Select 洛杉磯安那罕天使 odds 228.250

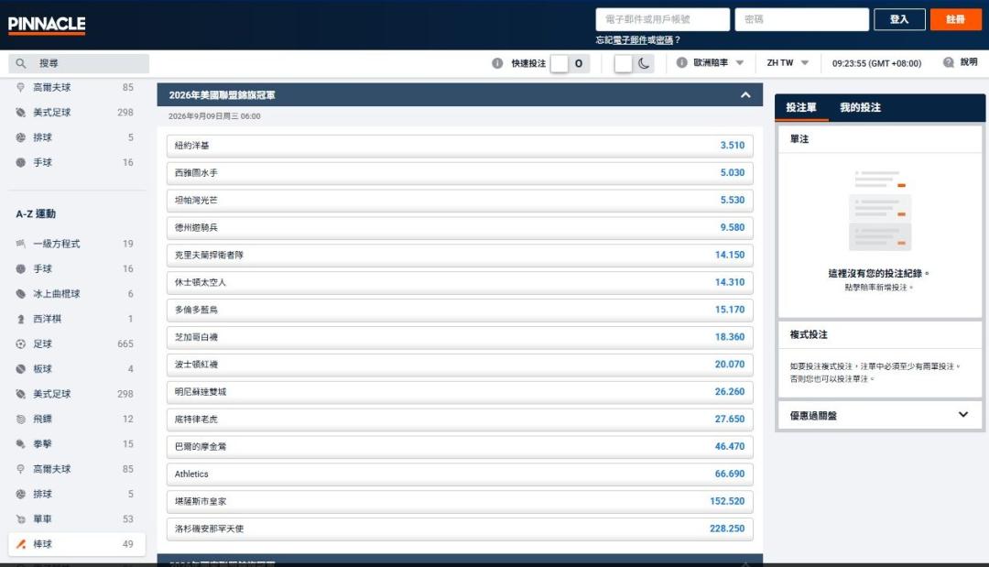[x=460, y=529]
